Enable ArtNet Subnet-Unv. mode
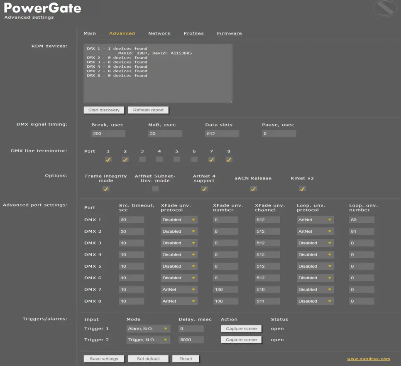 155,188
